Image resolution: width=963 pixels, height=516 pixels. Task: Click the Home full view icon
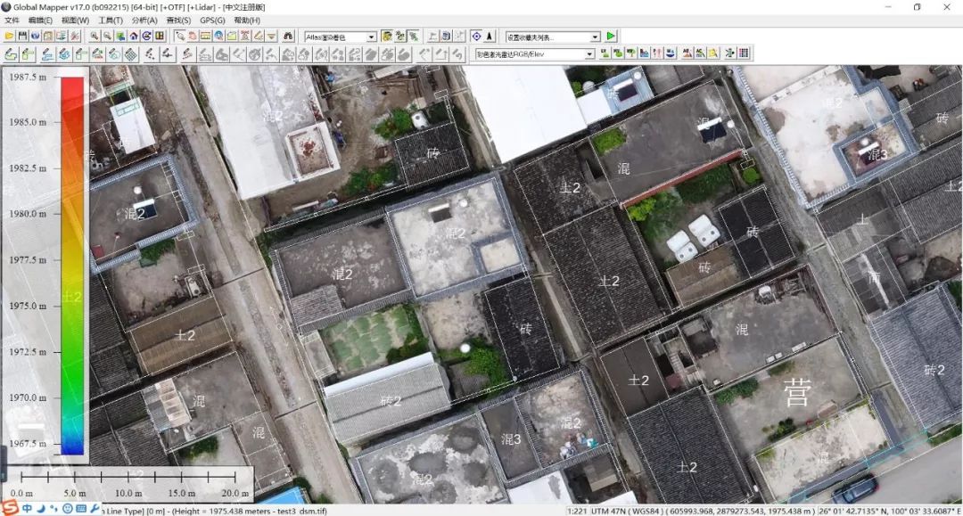click(133, 37)
